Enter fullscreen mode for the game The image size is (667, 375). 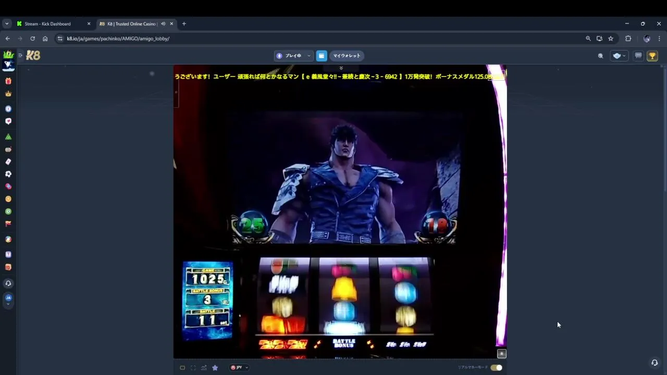pos(193,368)
